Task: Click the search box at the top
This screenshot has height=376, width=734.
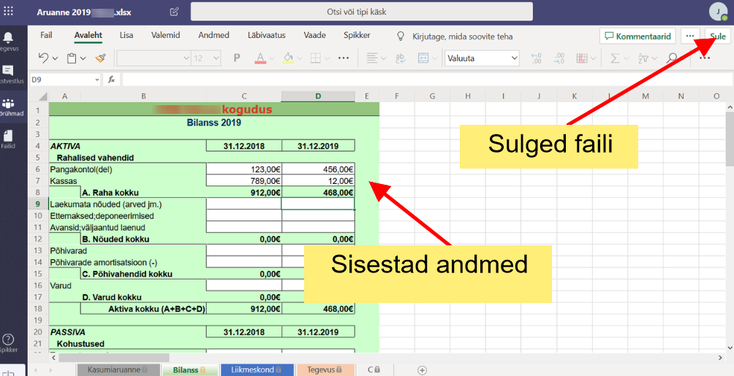Action: 358,12
